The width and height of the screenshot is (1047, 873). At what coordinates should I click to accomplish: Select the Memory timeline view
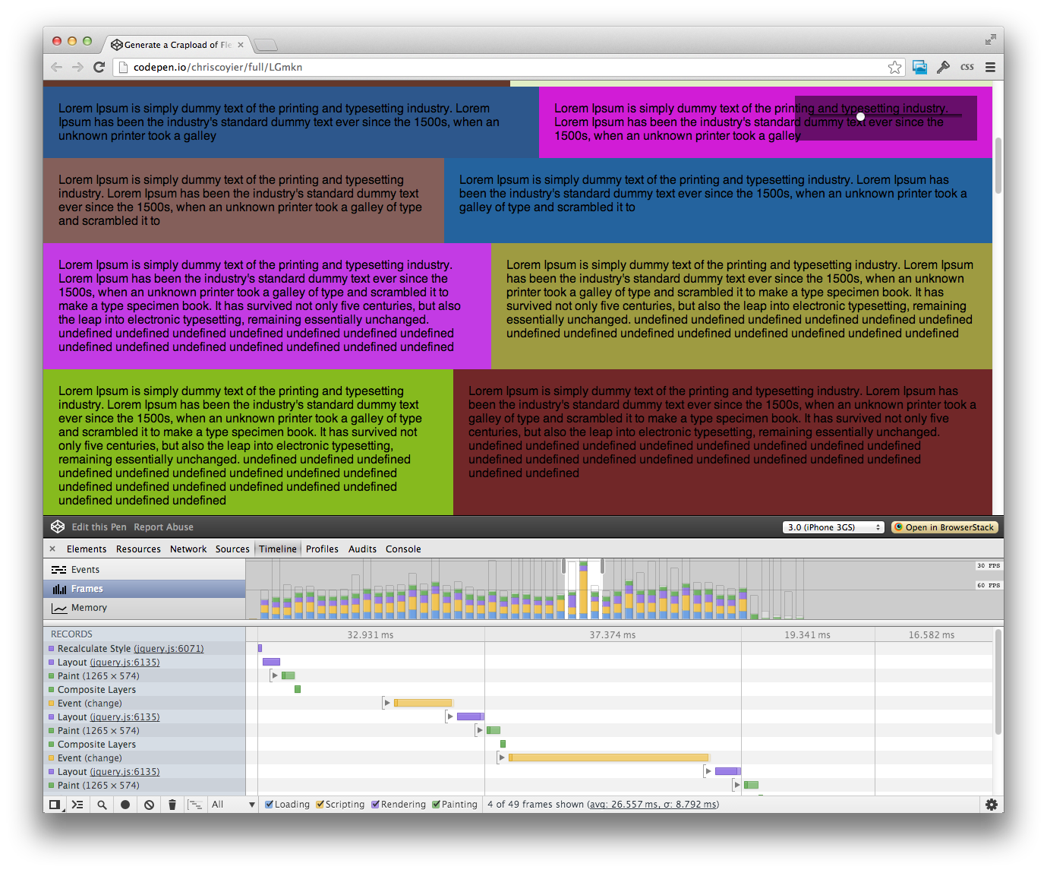click(144, 608)
